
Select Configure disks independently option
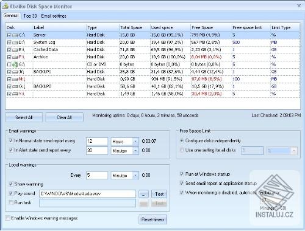(182, 140)
